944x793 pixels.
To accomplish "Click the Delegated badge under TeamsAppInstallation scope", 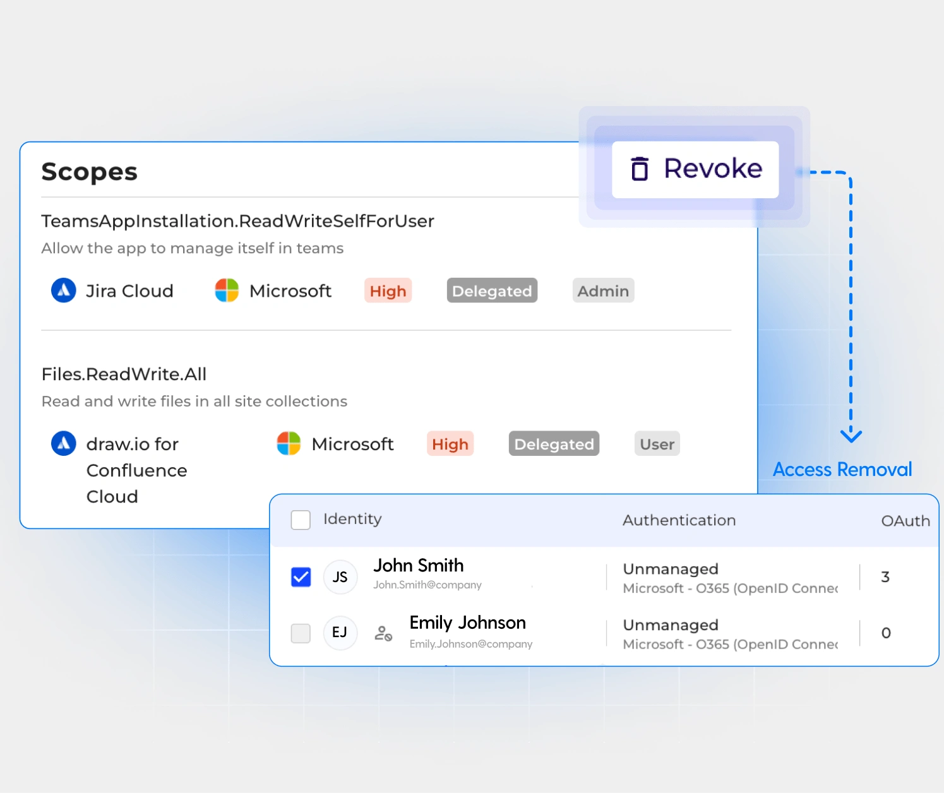I will (x=492, y=290).
